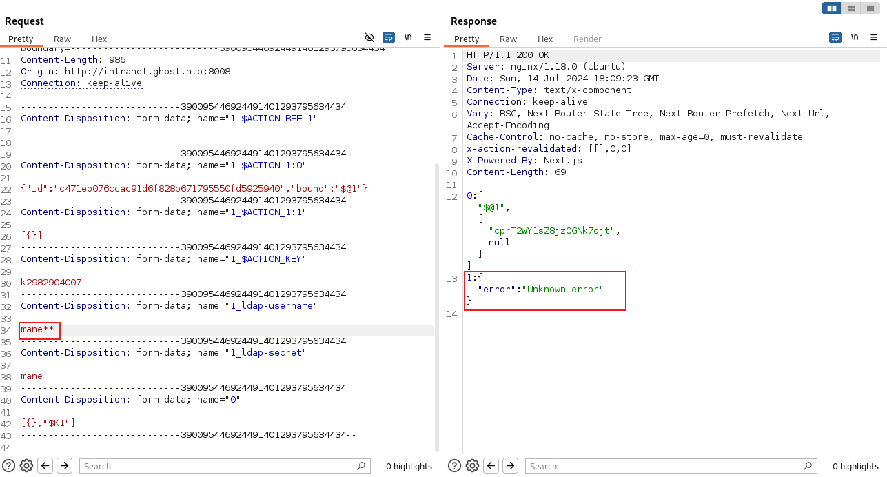Click the 'mane' ldap-secret value
Viewport: 887px width, 477px height.
click(32, 376)
